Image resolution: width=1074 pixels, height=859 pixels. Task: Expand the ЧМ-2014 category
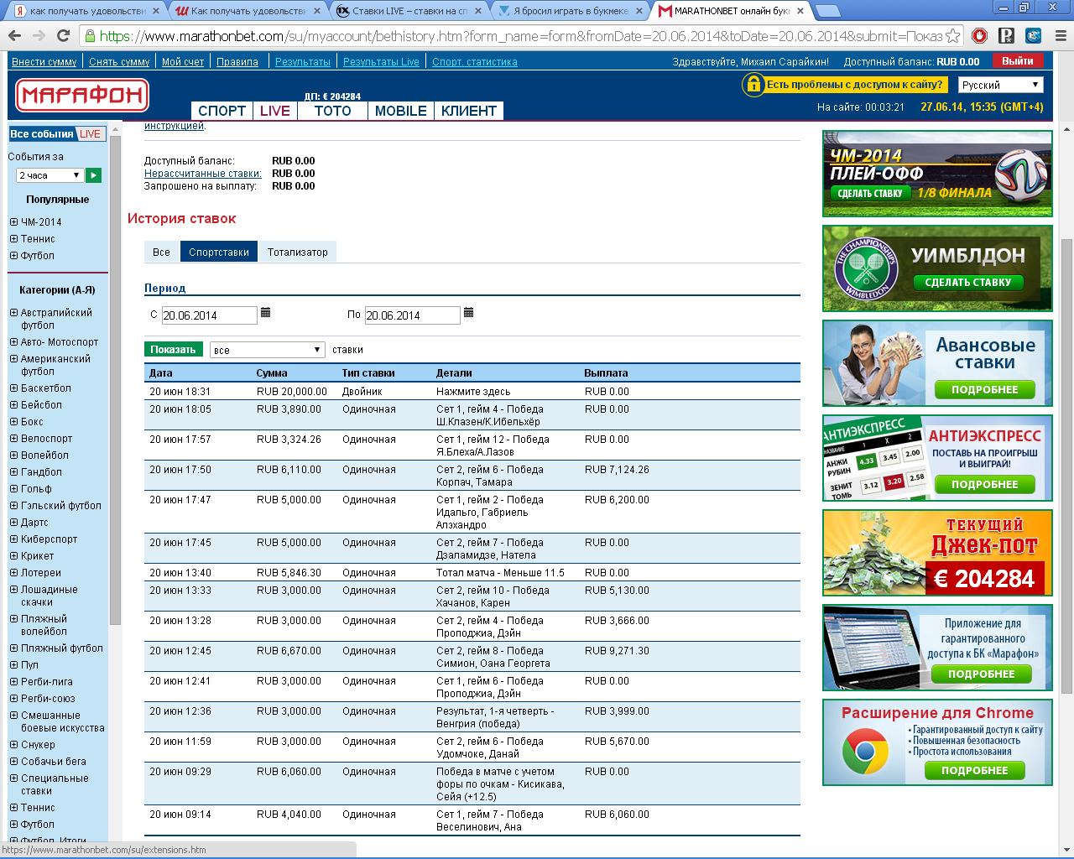(x=13, y=222)
